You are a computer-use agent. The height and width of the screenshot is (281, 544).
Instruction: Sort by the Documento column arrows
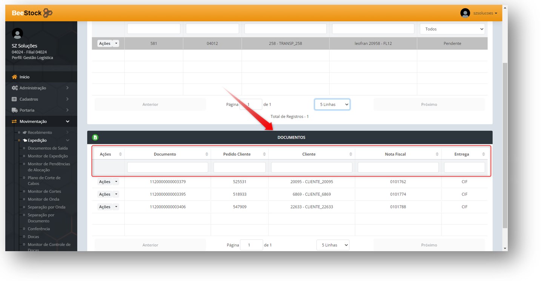click(207, 154)
